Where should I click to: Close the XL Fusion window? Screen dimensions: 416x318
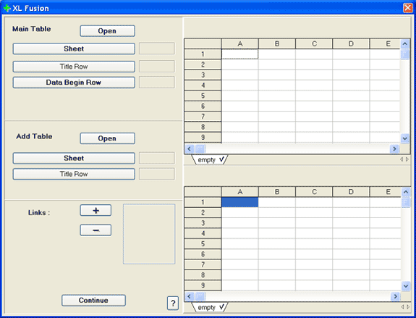(x=407, y=8)
